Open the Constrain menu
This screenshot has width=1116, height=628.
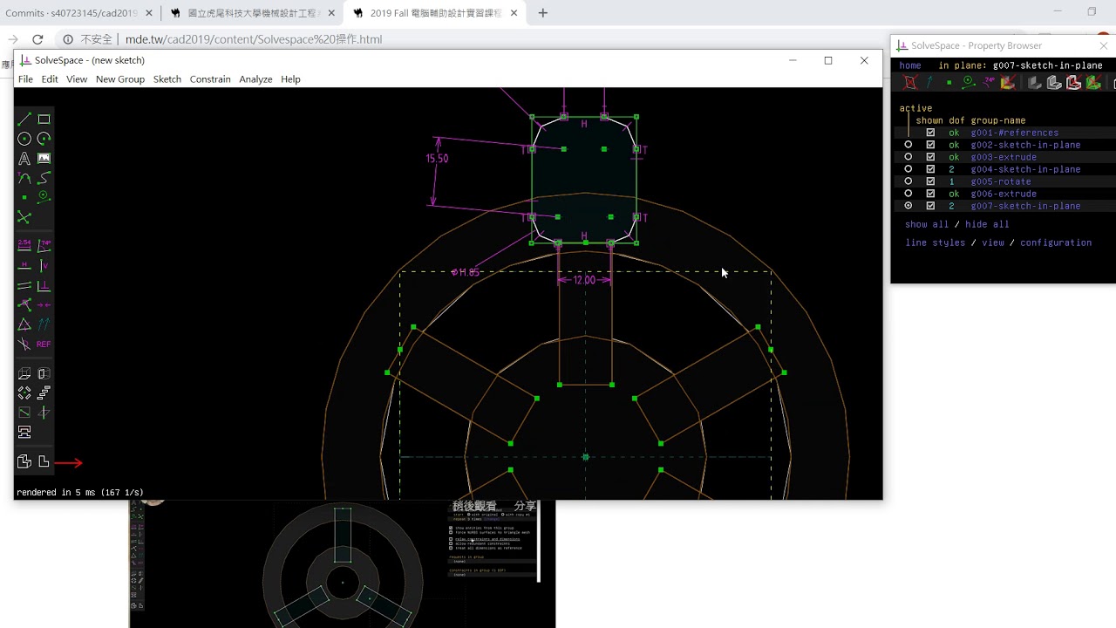210,79
